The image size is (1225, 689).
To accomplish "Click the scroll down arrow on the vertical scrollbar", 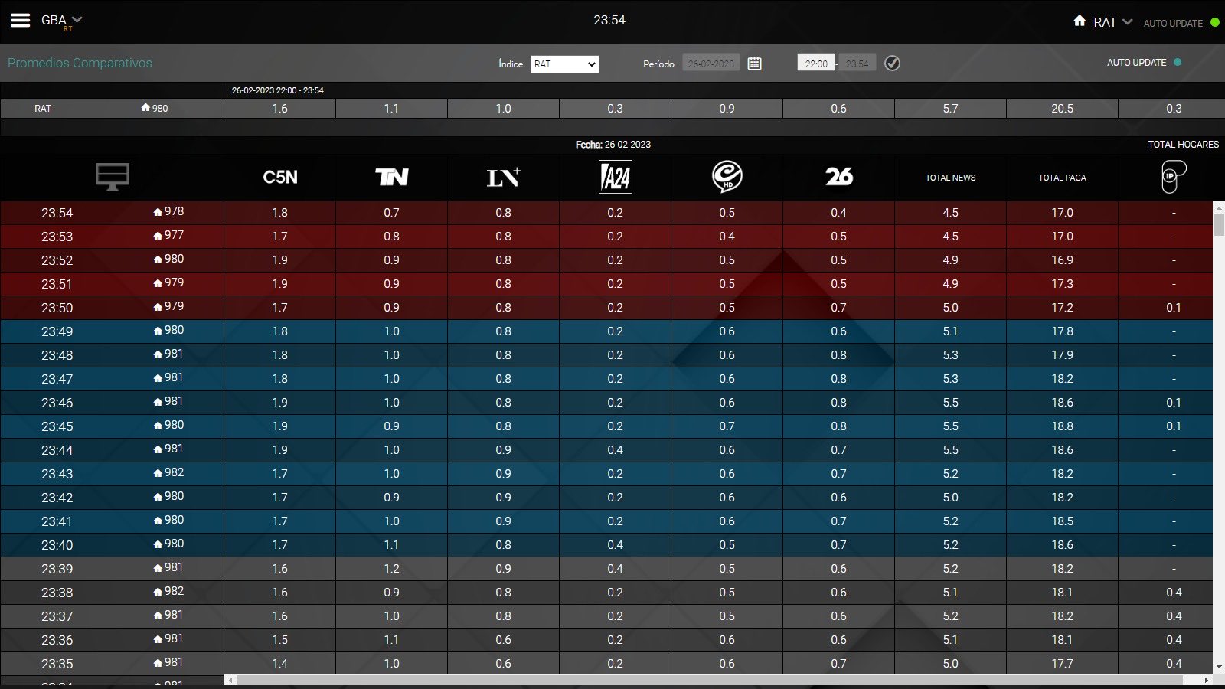I will click(1219, 667).
